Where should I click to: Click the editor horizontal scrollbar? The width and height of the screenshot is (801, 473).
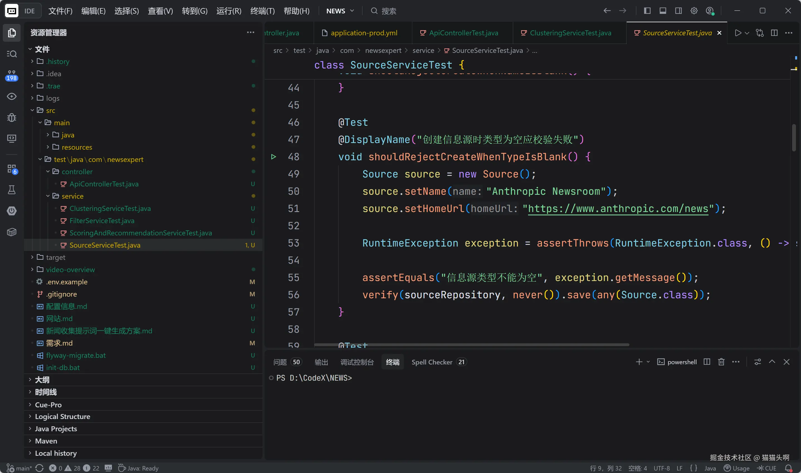pos(472,344)
